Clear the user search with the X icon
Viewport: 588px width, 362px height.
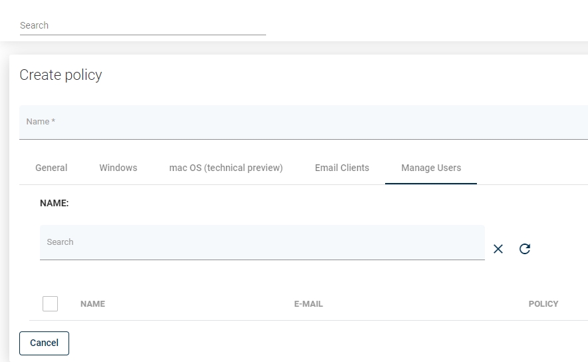coord(498,249)
